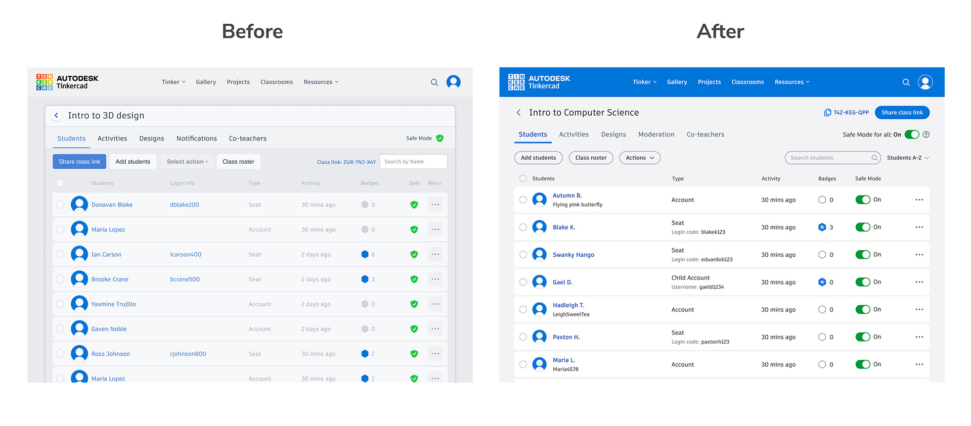Toggle Safe Mode for all switch
This screenshot has height=426, width=971.
(912, 134)
